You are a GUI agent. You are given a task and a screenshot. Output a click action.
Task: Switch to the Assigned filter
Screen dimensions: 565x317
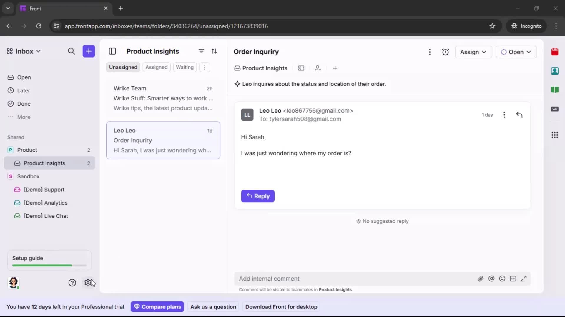pos(157,67)
